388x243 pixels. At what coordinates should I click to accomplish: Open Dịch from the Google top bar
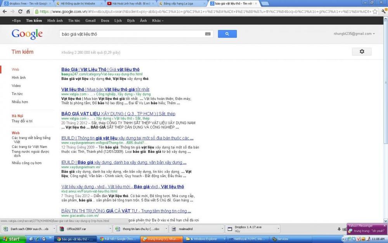131,21
